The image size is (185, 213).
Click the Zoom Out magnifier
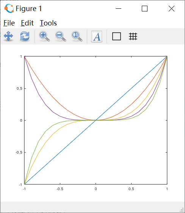pos(61,36)
